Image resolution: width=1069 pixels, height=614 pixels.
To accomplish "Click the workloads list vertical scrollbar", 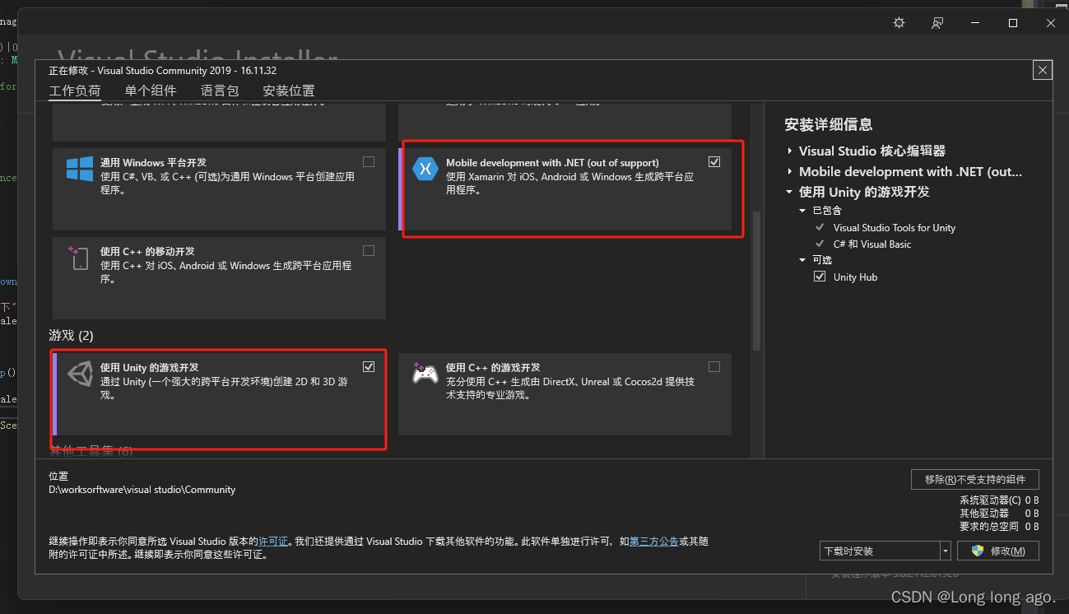I will point(756,281).
